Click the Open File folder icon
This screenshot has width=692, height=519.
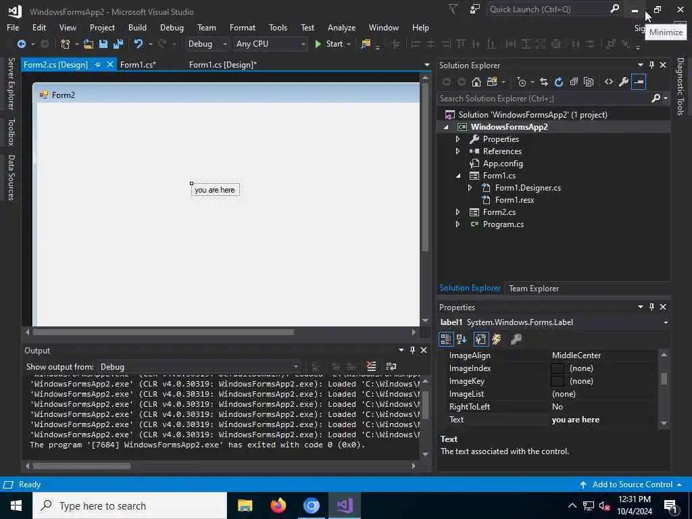89,44
